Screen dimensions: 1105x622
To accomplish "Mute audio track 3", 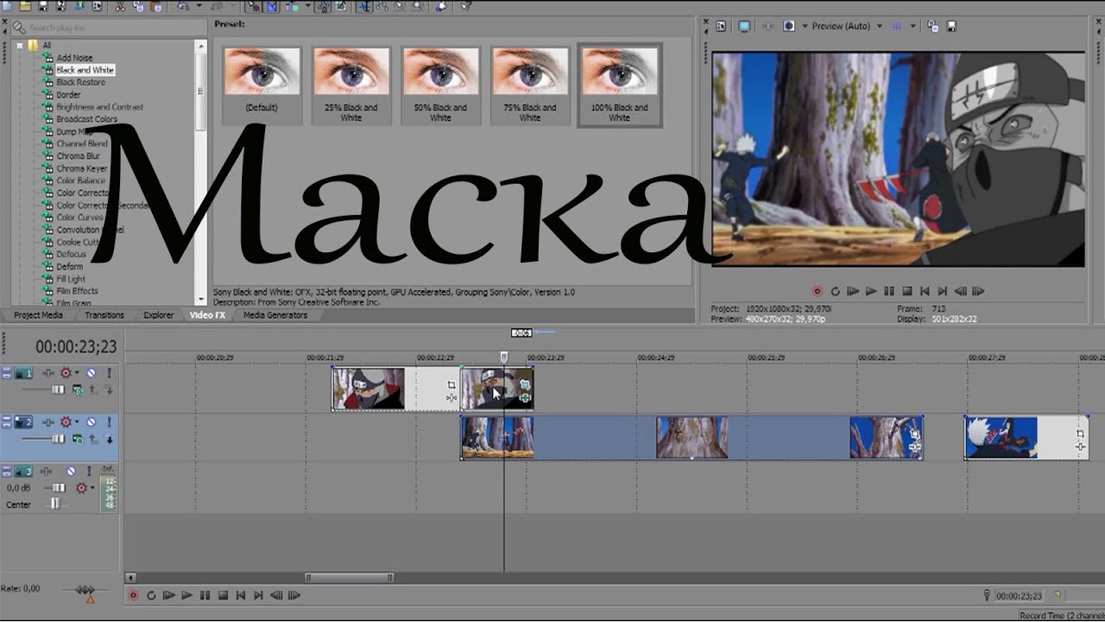I will coord(71,471).
